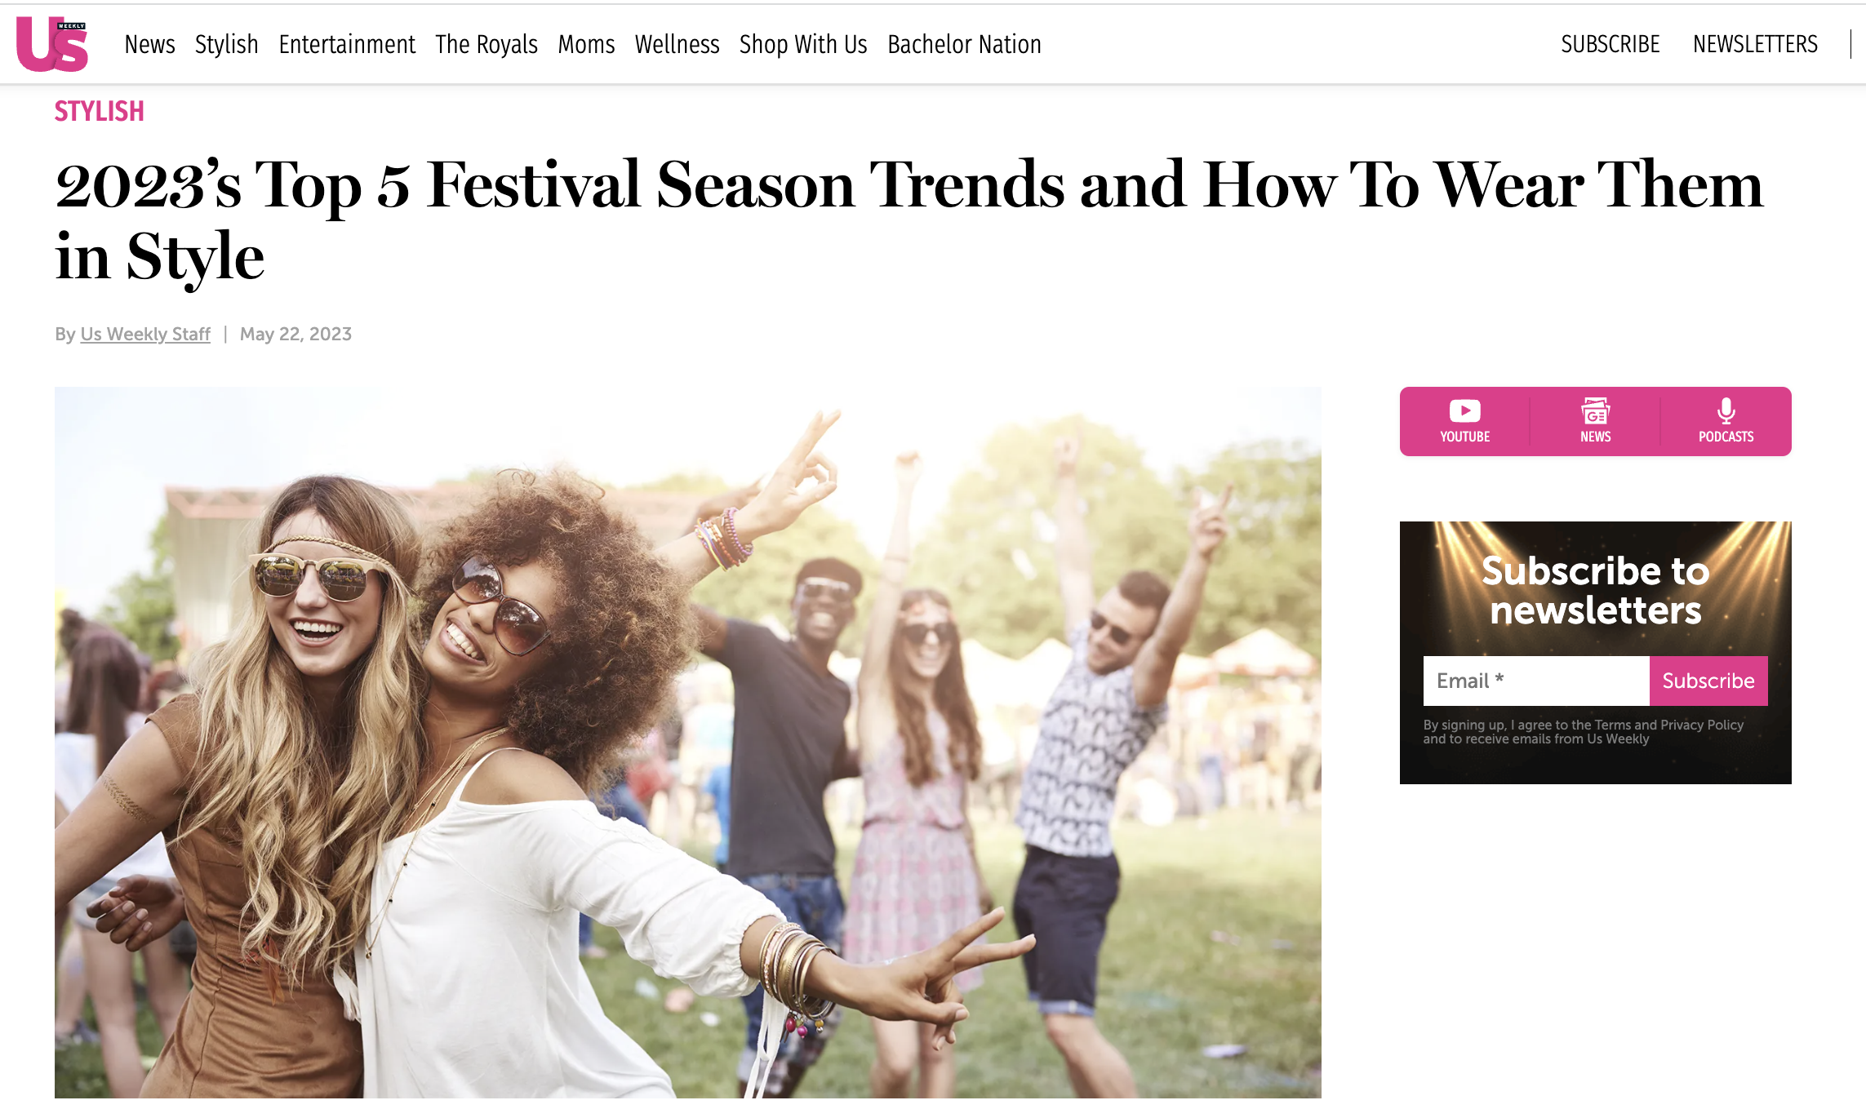Open The Royals section
This screenshot has height=1118, width=1866.
pyautogui.click(x=486, y=44)
